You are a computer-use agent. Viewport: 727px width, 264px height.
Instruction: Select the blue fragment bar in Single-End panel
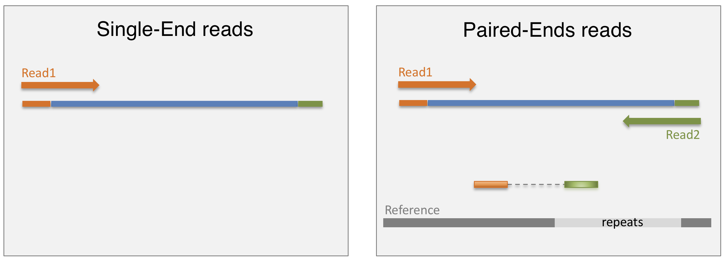pyautogui.click(x=174, y=104)
